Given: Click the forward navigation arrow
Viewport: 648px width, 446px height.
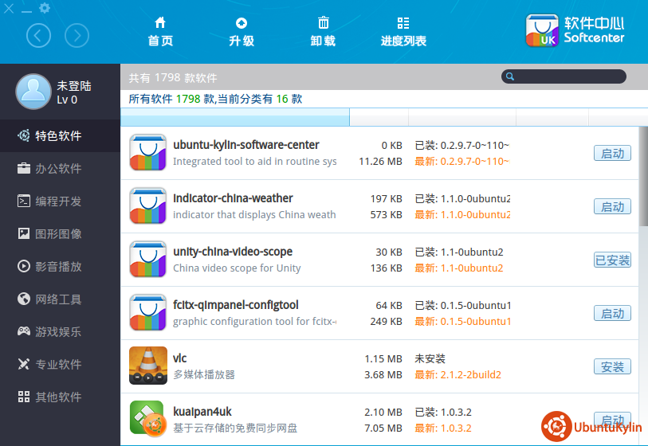Looking at the screenshot, I should tap(77, 35).
